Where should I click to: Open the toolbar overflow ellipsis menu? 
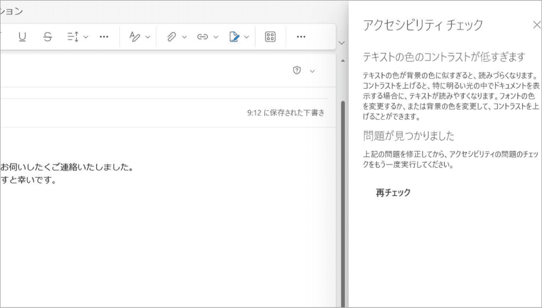[301, 37]
